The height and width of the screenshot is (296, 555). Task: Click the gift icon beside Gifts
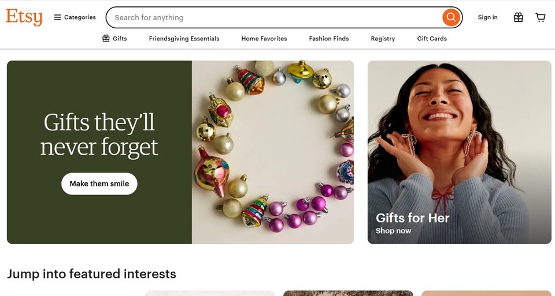(106, 39)
